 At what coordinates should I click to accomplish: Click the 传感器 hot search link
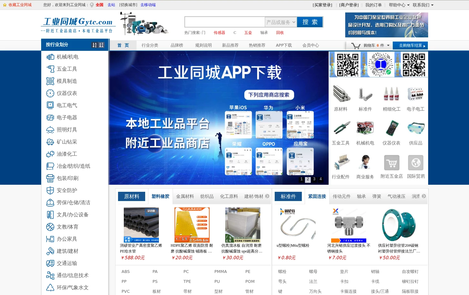click(x=219, y=33)
